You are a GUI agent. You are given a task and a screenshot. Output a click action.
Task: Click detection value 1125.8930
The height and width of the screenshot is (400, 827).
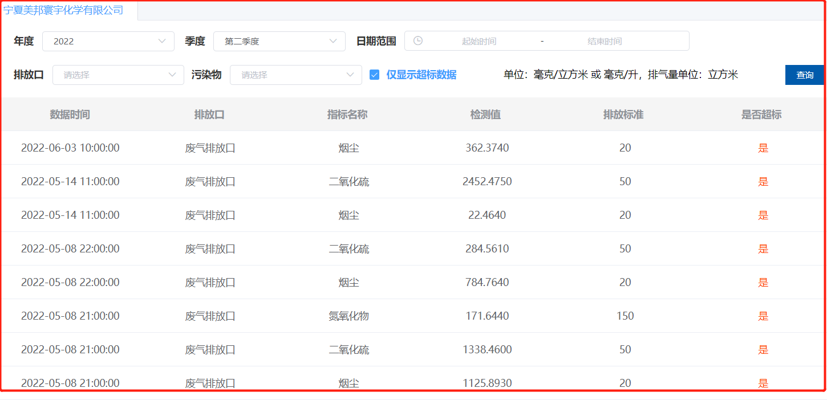pyautogui.click(x=487, y=383)
